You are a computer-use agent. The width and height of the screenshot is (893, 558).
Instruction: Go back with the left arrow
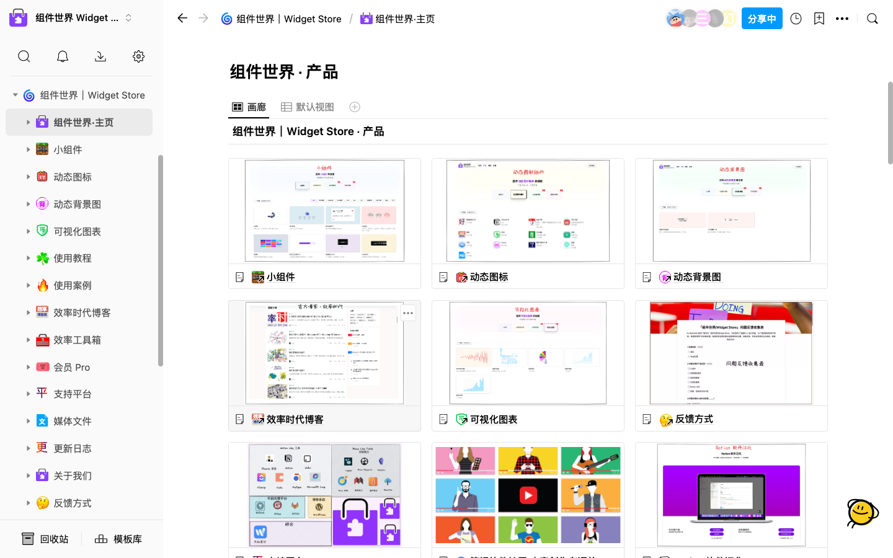(182, 19)
